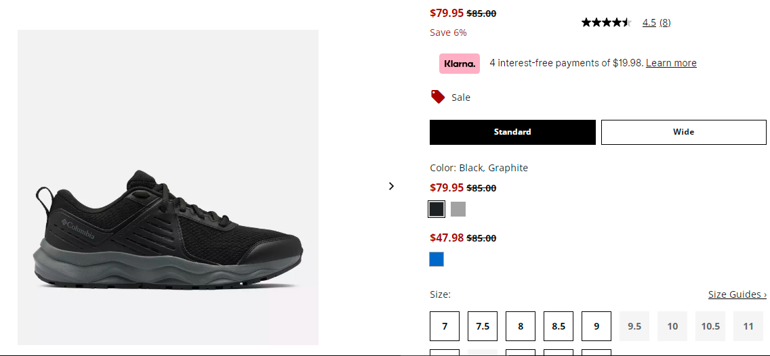
Task: Select shoe size 7.5
Action: pos(483,326)
